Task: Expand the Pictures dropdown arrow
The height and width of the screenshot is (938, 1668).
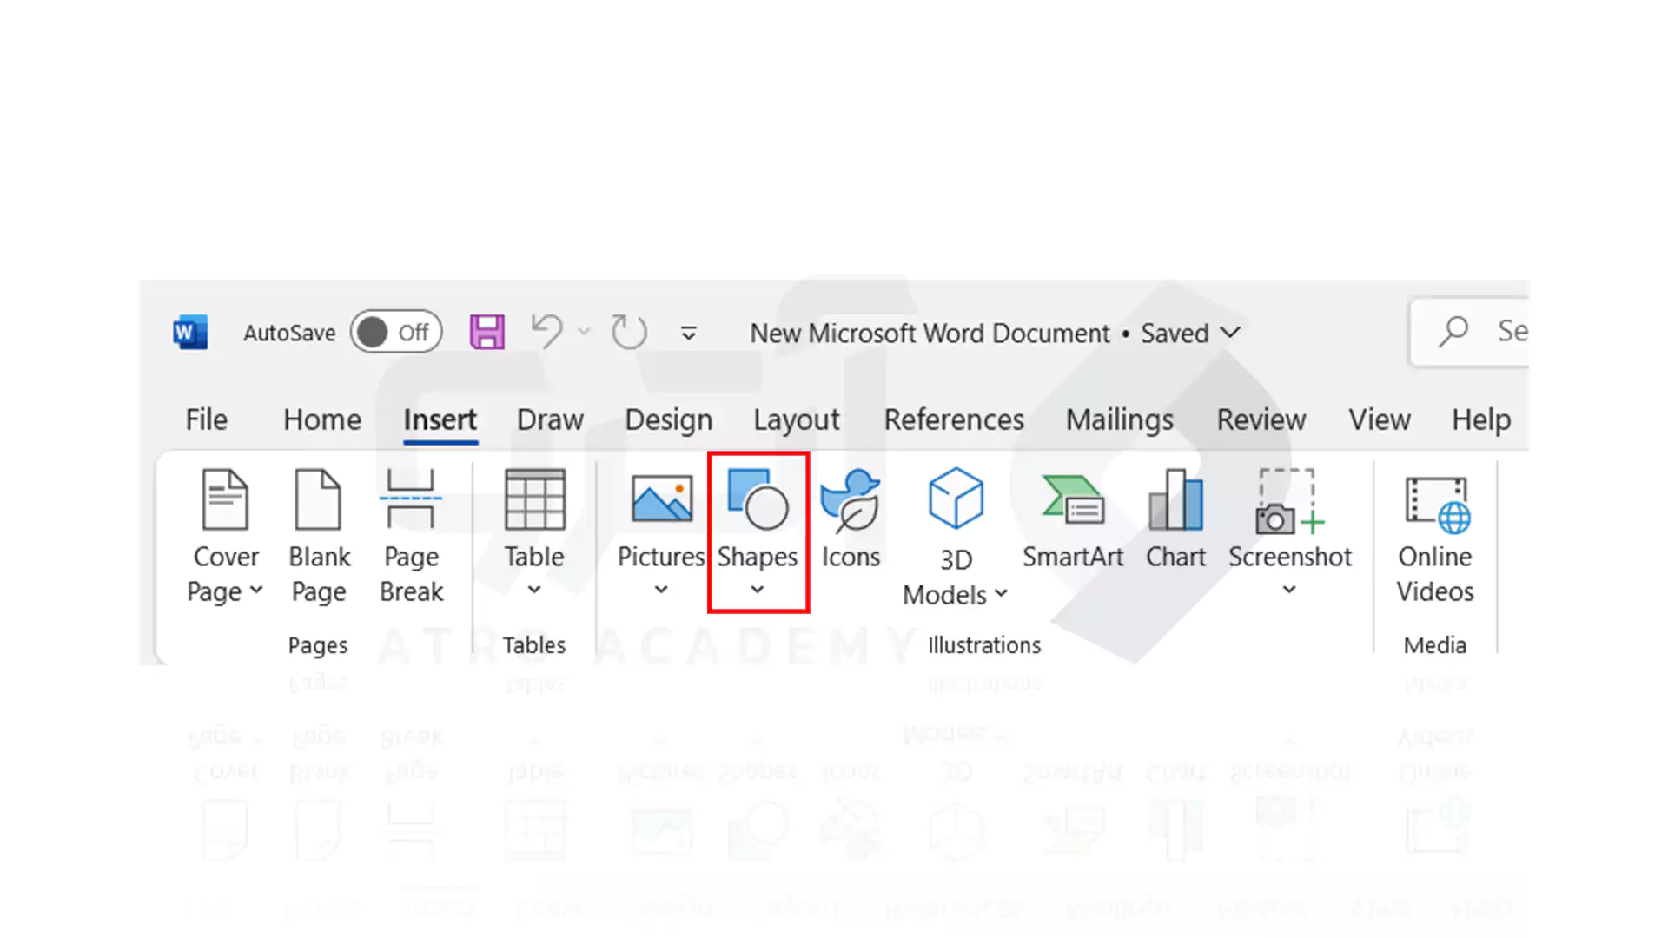Action: coord(661,590)
